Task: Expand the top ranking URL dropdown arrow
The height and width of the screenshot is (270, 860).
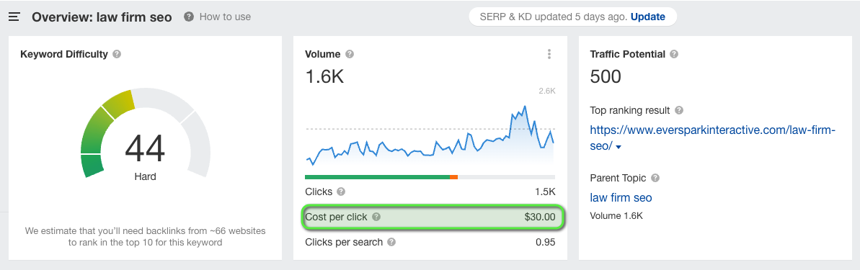Action: click(619, 148)
